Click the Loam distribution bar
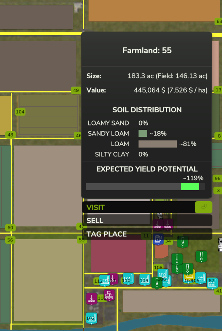Viewport: 222px width, 331px height. tap(157, 144)
